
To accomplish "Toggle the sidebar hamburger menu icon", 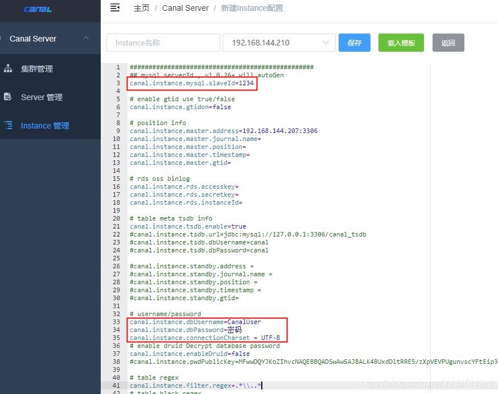I will coord(115,7).
